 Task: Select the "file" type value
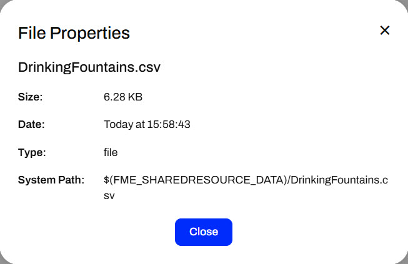(111, 152)
